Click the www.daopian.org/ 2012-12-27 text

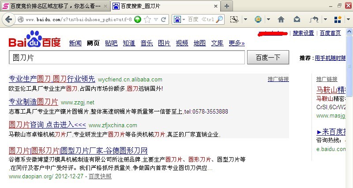[x=46, y=176]
